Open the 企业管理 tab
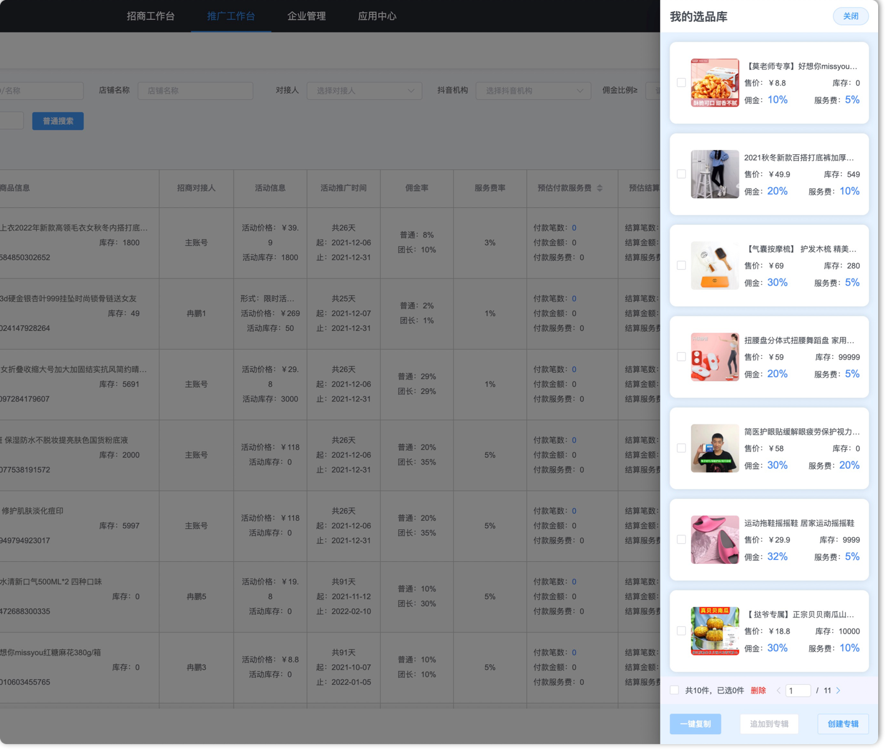The image size is (885, 751). pyautogui.click(x=306, y=16)
